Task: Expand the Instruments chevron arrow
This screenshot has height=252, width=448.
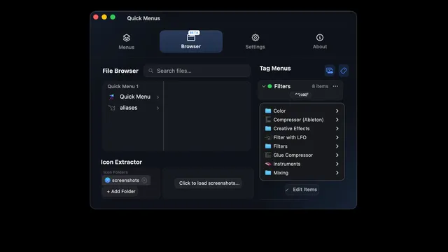Action: 337,164
